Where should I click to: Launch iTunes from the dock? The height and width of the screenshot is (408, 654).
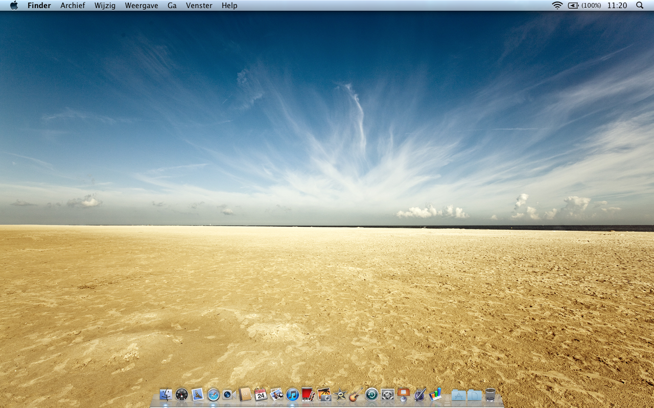(292, 394)
